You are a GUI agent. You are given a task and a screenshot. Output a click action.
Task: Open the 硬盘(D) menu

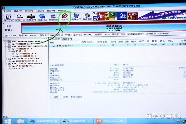[18, 11]
